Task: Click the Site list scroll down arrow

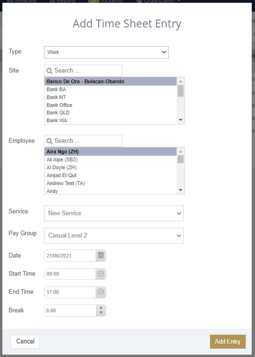Action: coord(180,120)
